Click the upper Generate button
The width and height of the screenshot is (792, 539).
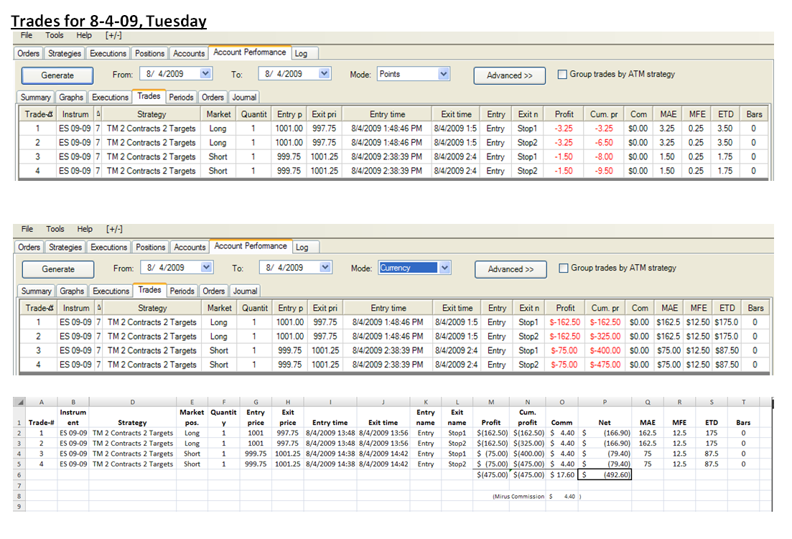click(57, 75)
